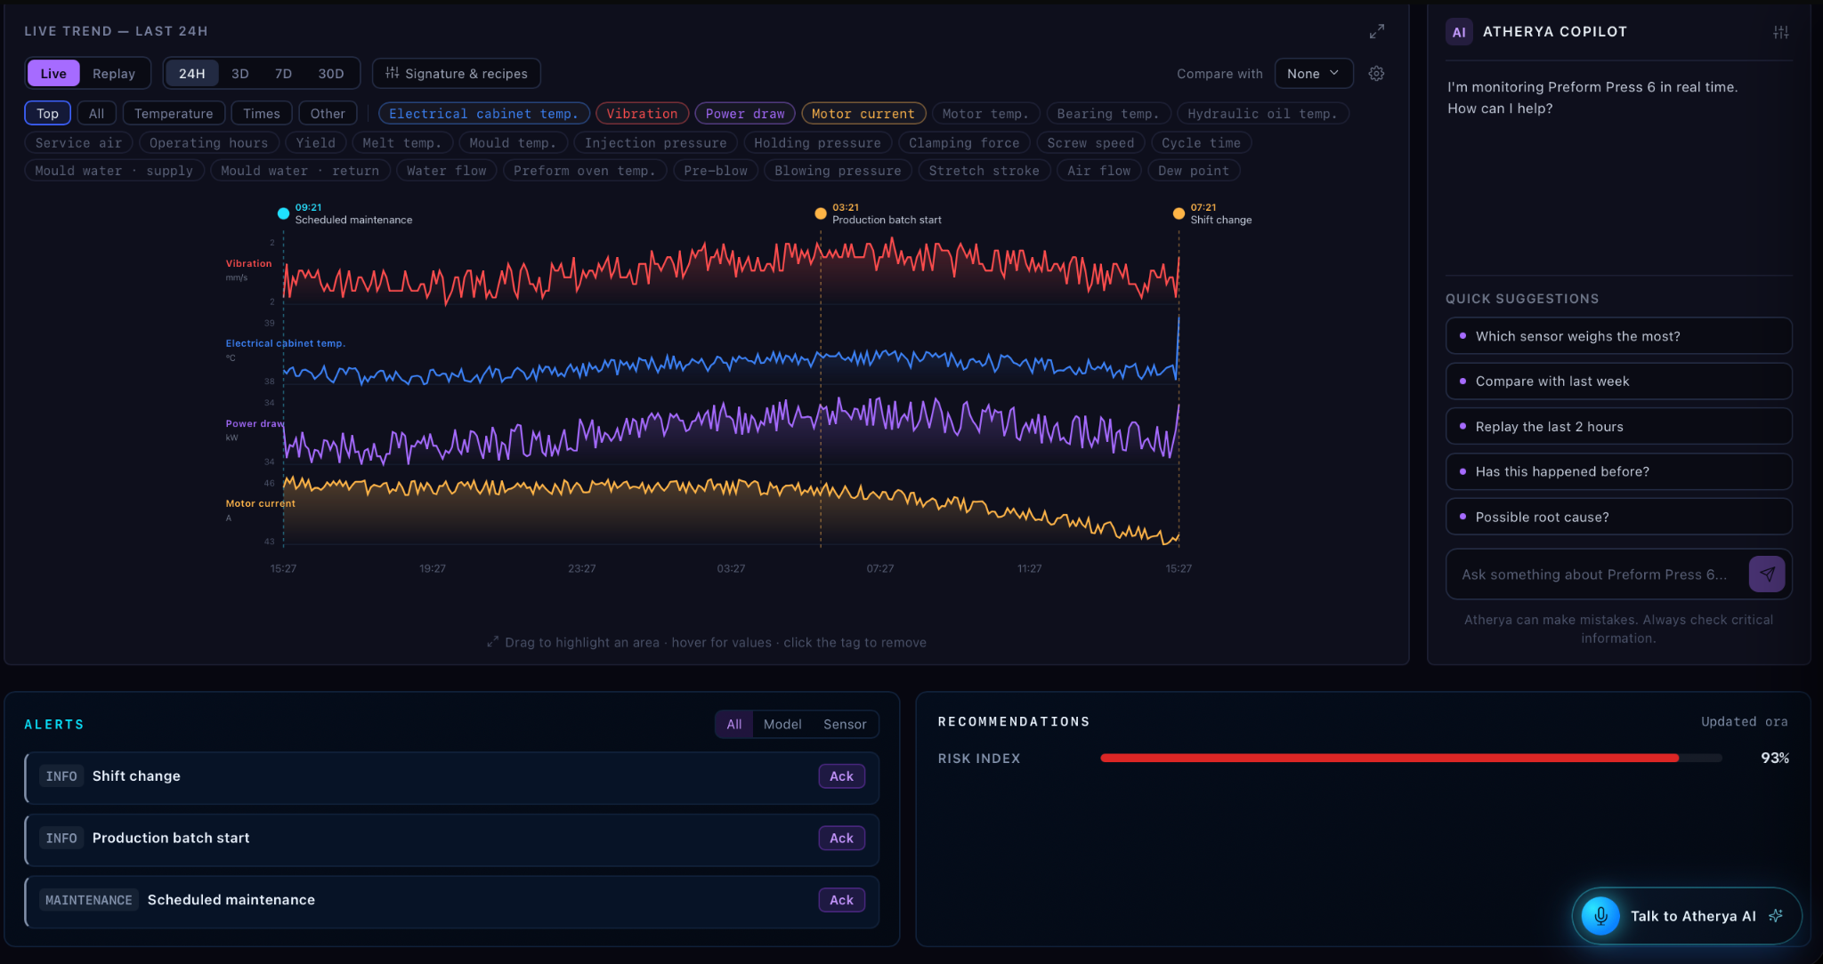Remove the Vibration sensor tag
Image resolution: width=1823 pixels, height=964 pixels.
(642, 114)
